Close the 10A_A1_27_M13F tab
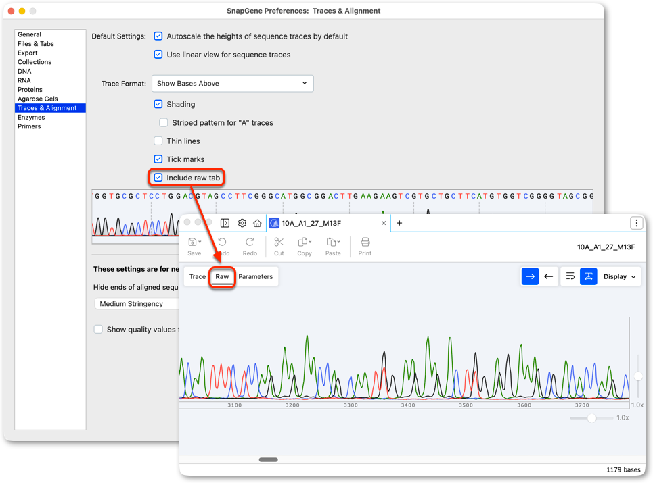Screen dimensions: 653x483 [x=384, y=223]
